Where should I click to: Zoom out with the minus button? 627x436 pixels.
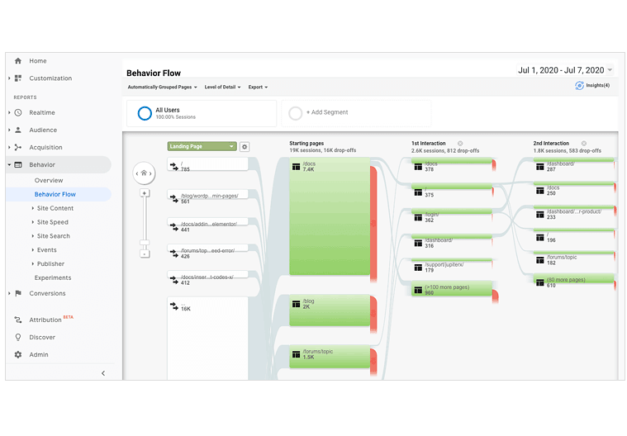point(145,254)
